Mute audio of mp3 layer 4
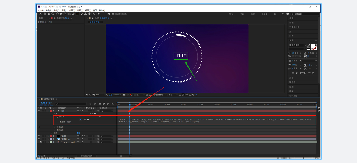357x163 pixels. click(x=41, y=142)
